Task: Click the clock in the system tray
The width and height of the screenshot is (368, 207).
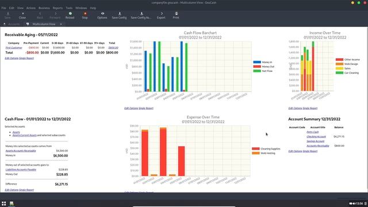Action: (359, 204)
